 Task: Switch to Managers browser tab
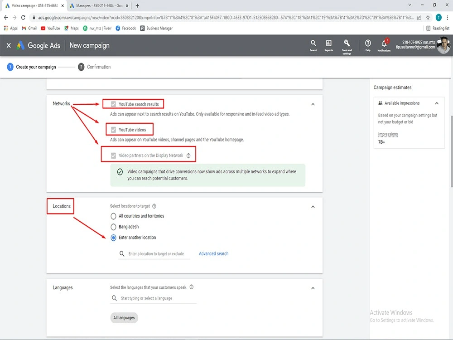[98, 5]
